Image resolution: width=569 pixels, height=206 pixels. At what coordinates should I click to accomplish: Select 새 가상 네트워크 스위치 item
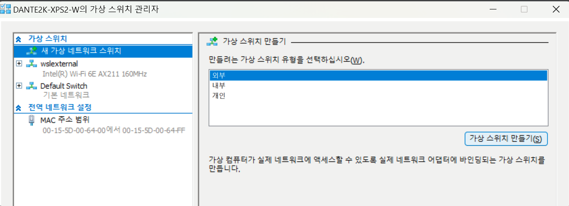click(x=103, y=51)
